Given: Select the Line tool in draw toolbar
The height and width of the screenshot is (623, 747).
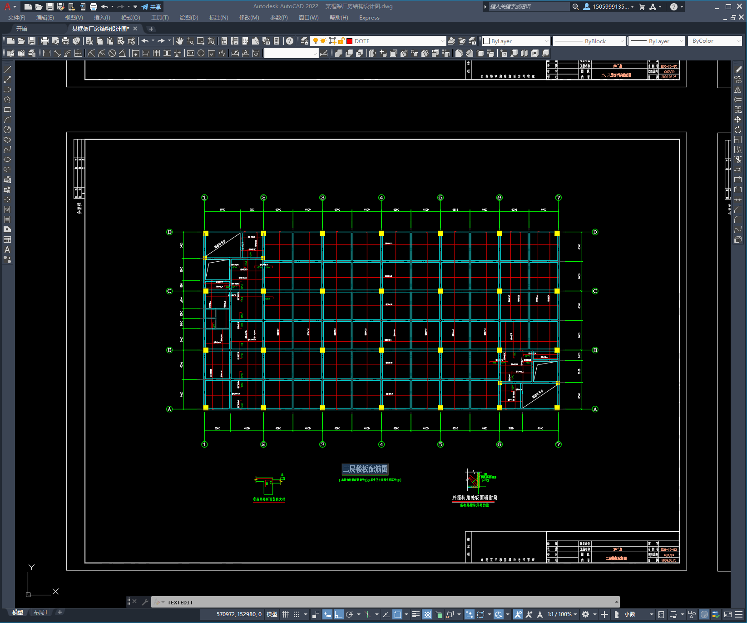Looking at the screenshot, I should pos(7,70).
